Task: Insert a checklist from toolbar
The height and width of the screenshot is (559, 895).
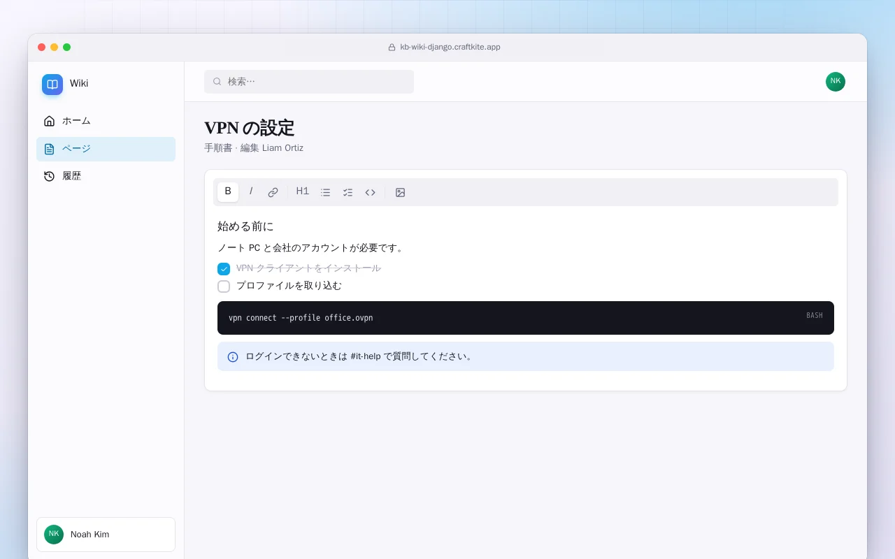Action: pos(348,192)
